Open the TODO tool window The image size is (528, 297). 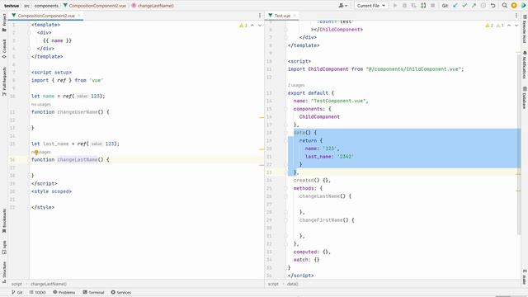pyautogui.click(x=37, y=292)
